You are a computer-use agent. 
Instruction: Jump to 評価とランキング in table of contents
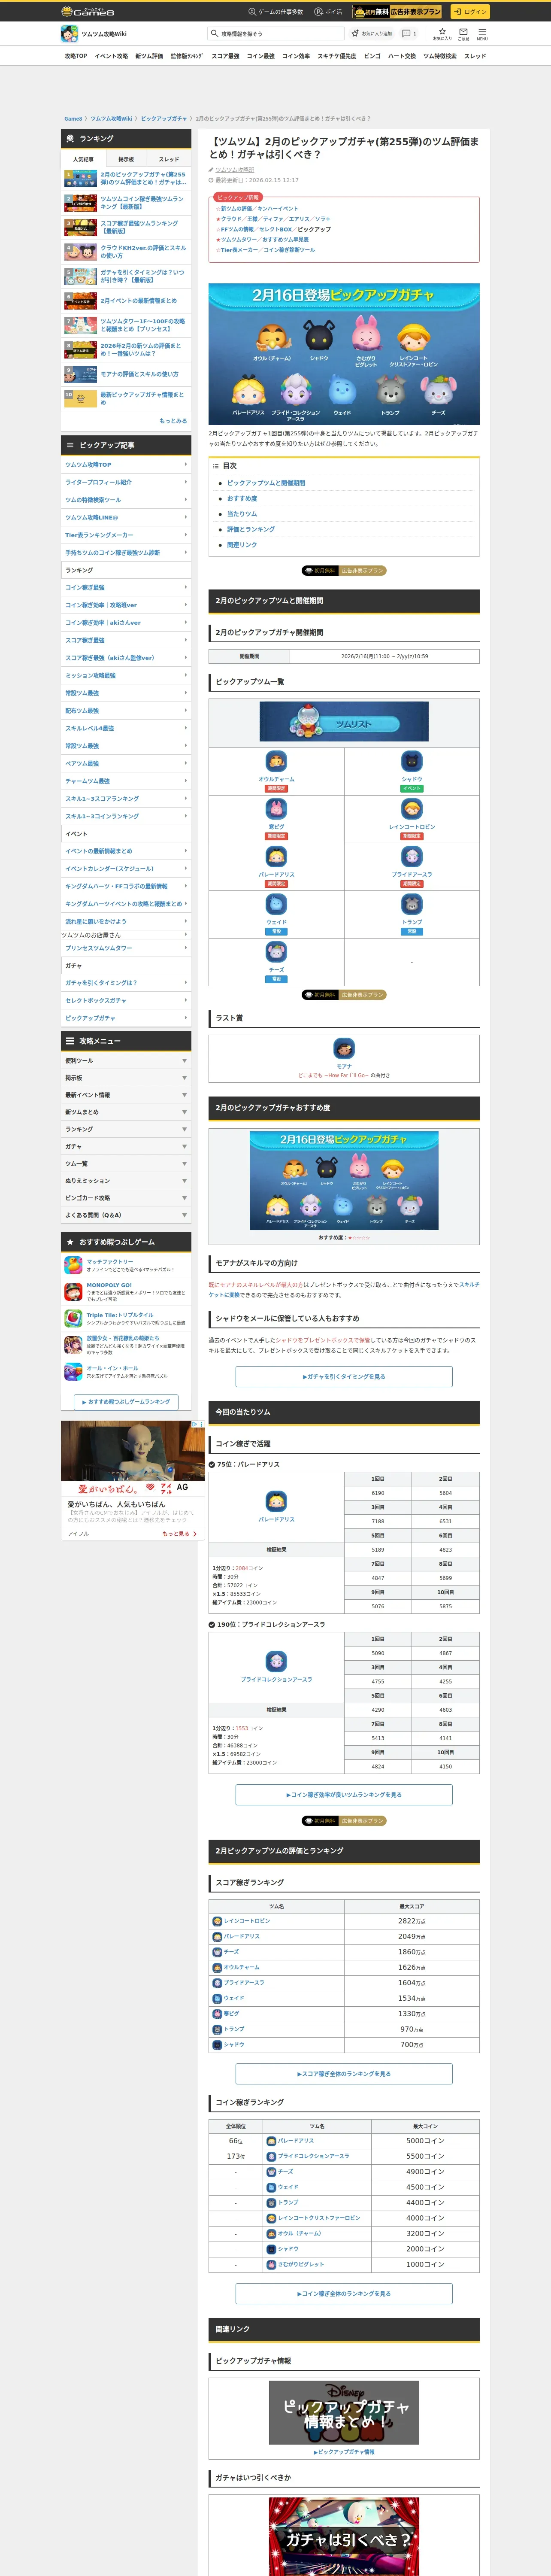pyautogui.click(x=250, y=529)
